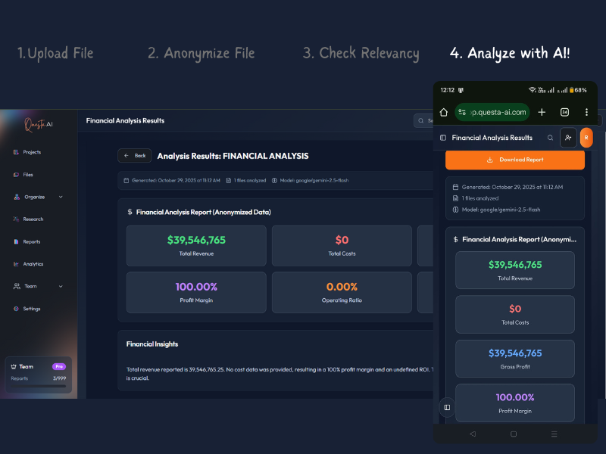Tap the questa-ai.com address bar
606x454 pixels.
click(x=492, y=112)
